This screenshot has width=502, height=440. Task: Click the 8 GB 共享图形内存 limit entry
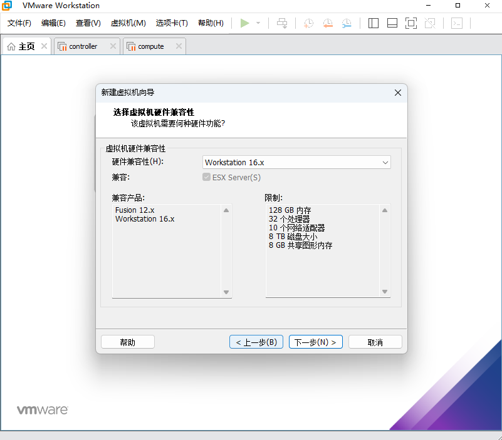[x=301, y=245]
